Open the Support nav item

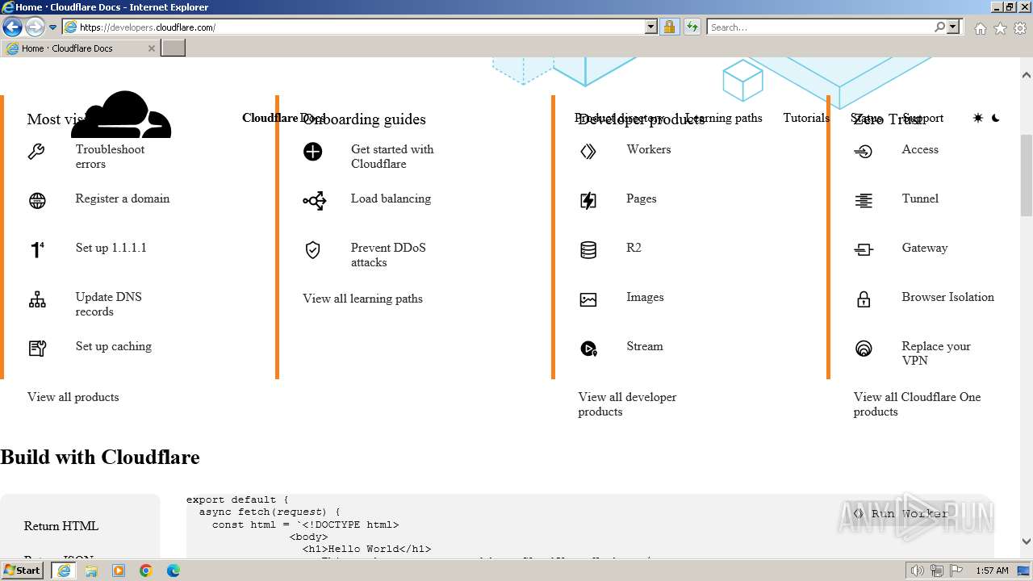click(x=923, y=118)
